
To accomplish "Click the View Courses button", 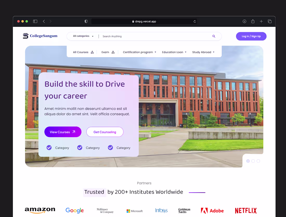I will coord(63,132).
